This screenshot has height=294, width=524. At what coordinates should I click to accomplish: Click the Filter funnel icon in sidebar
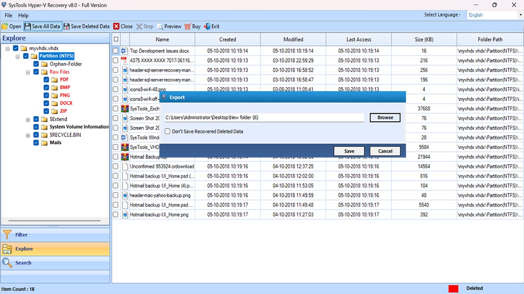tap(7, 235)
